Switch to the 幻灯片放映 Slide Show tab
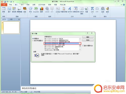 coord(42,5)
